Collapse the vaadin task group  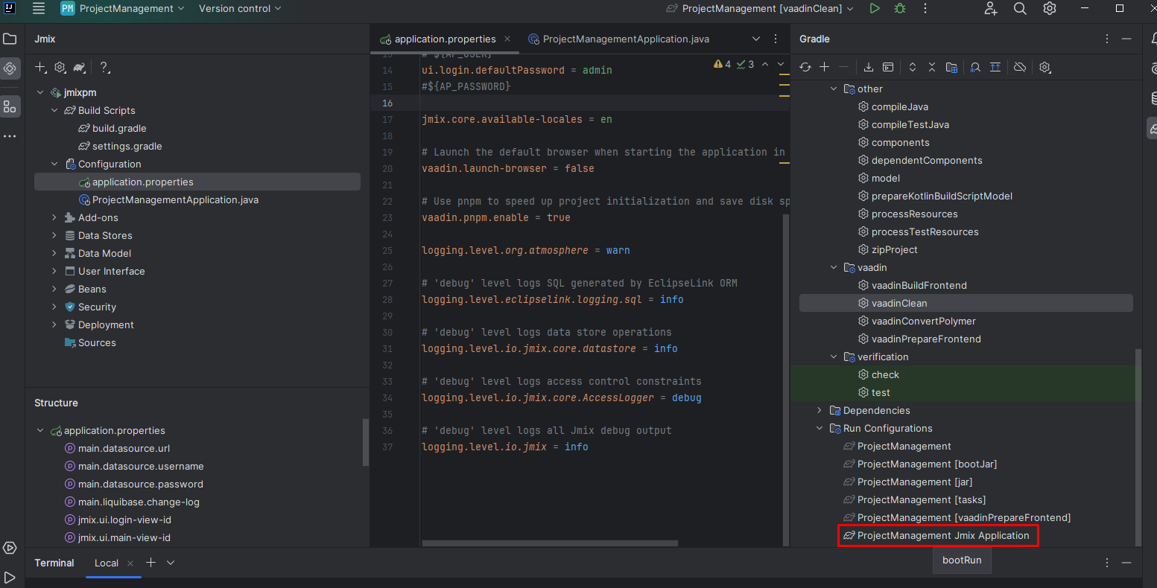click(x=834, y=267)
